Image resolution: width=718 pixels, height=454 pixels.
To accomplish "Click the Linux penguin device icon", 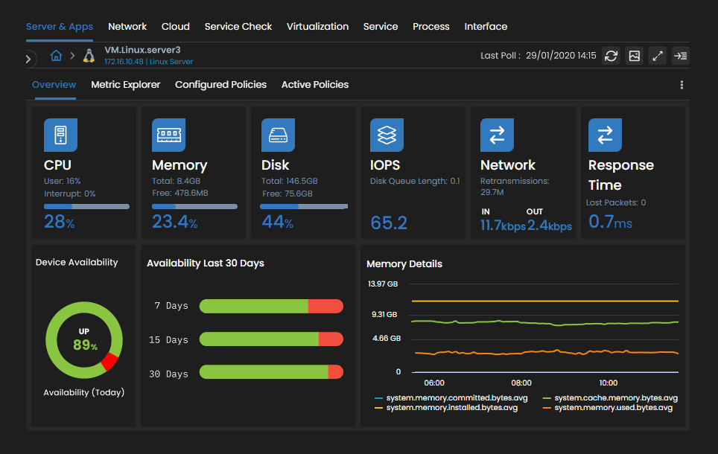I will 89,56.
